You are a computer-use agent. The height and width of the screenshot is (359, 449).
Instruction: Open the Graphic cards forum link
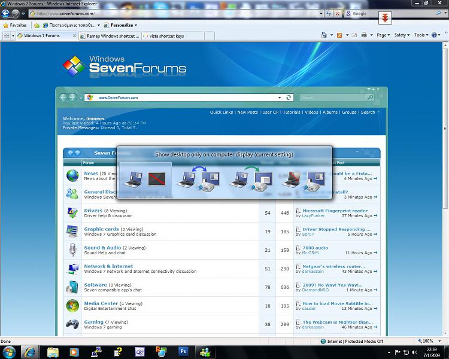pyautogui.click(x=101, y=229)
